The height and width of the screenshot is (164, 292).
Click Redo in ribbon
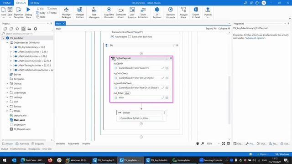point(52,13)
